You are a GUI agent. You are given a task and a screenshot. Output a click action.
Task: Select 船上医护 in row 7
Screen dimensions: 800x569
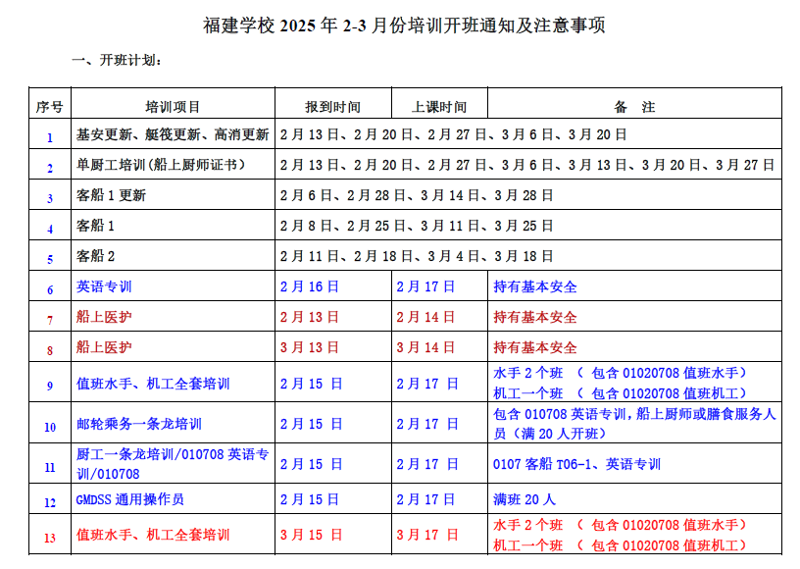click(104, 317)
